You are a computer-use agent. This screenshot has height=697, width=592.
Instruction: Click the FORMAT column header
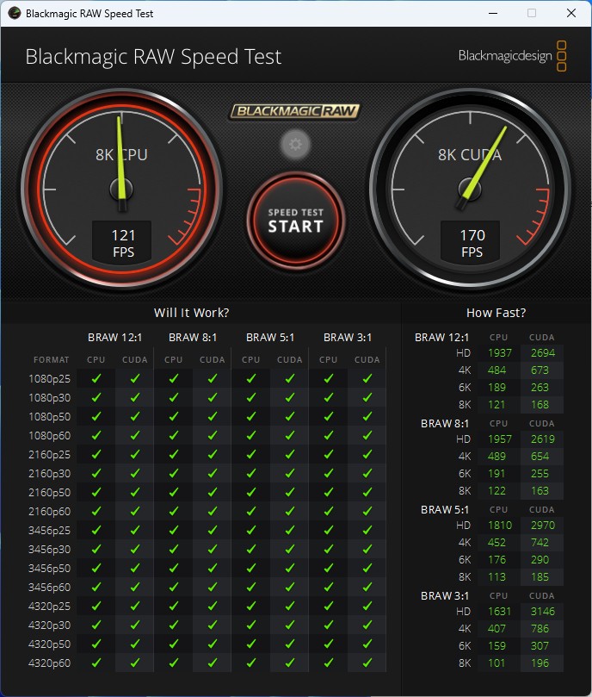click(51, 359)
